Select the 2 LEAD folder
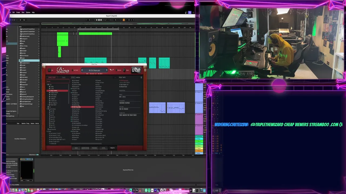Viewport: 346px width, 194px height. tap(52, 89)
